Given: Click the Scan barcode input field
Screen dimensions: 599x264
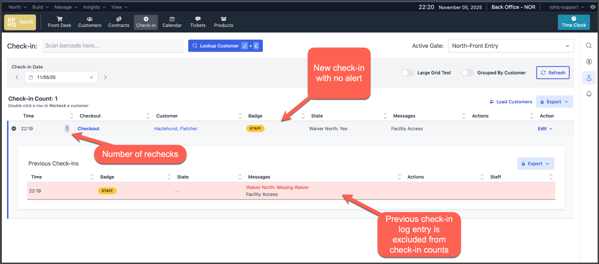Looking at the screenshot, I should [113, 46].
